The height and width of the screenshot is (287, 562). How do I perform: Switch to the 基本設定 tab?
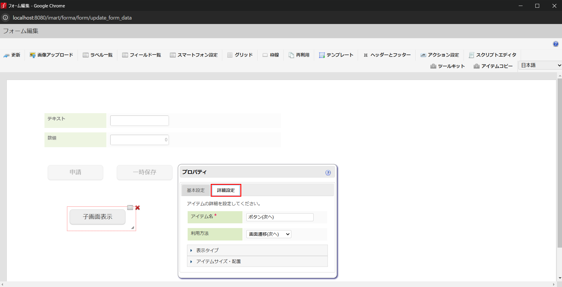[x=195, y=190]
